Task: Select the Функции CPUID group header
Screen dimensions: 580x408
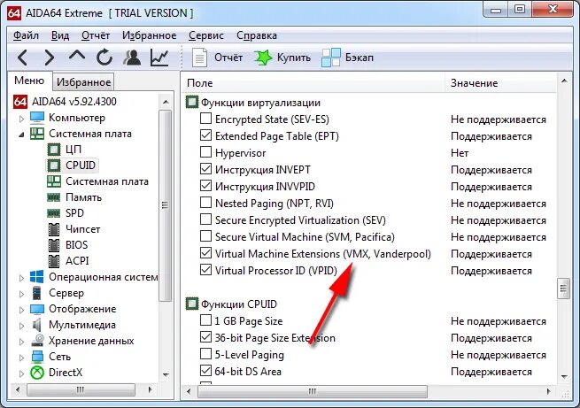Action: click(239, 304)
